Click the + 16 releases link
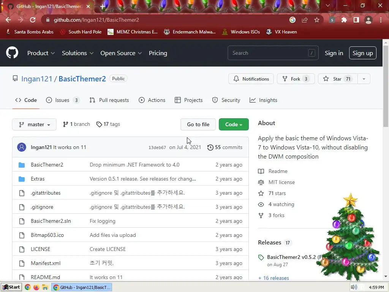This screenshot has height=292, width=389. pos(274,278)
